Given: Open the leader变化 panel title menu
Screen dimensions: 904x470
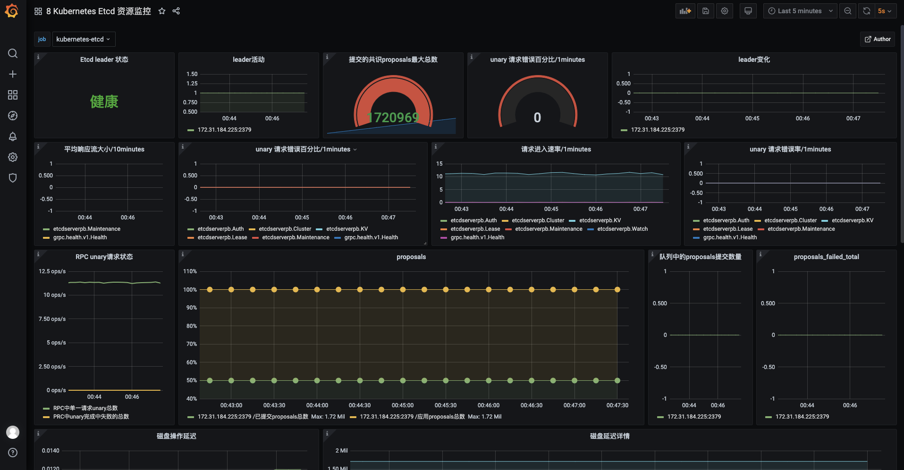Looking at the screenshot, I should tap(754, 59).
